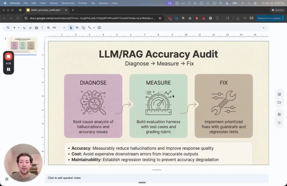Click the new slide plus icon

pyautogui.click(x=14, y=28)
